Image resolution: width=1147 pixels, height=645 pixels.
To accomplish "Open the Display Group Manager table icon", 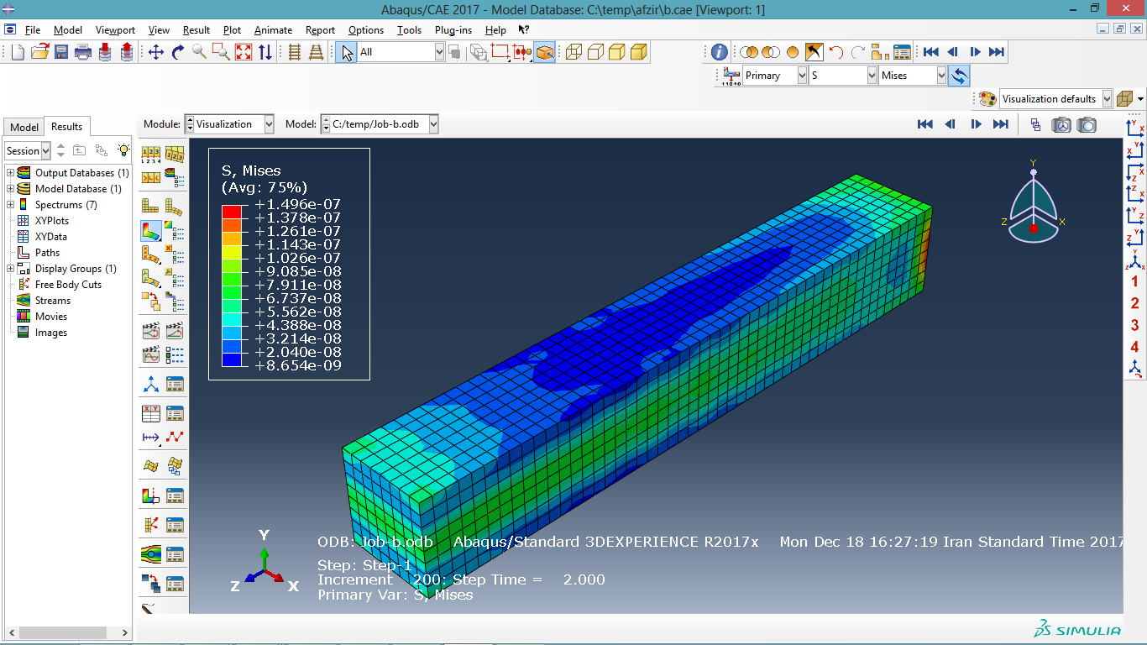I will [x=902, y=52].
